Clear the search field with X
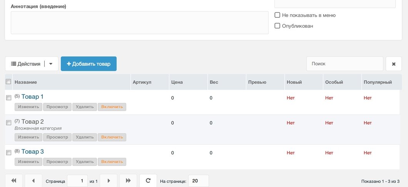This screenshot has width=408, height=187. [x=394, y=64]
